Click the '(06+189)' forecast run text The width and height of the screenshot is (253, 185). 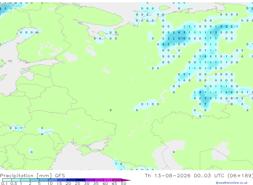(240, 175)
